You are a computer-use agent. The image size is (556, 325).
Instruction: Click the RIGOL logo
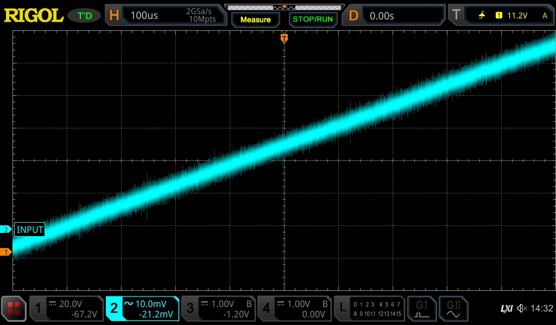coord(33,16)
